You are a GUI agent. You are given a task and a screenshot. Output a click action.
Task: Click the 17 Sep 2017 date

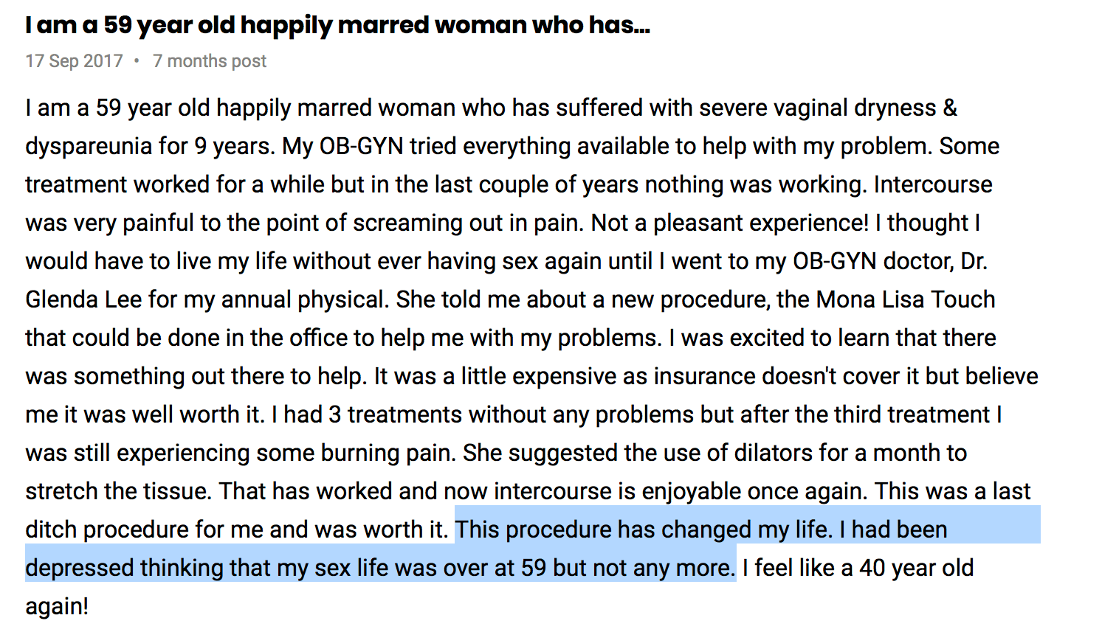74,61
